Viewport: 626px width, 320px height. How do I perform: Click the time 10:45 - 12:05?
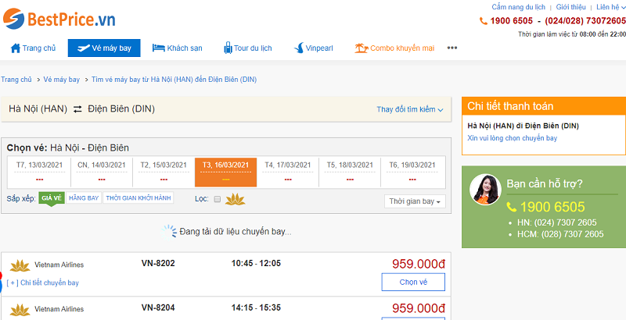coord(256,263)
